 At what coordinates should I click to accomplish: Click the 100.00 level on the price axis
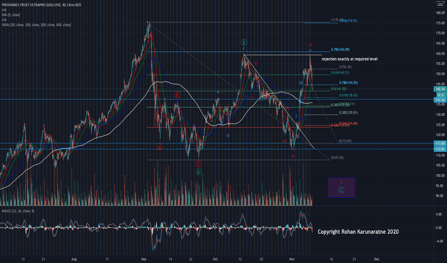point(440,175)
